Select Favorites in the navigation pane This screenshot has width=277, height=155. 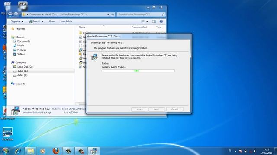coord(18,29)
